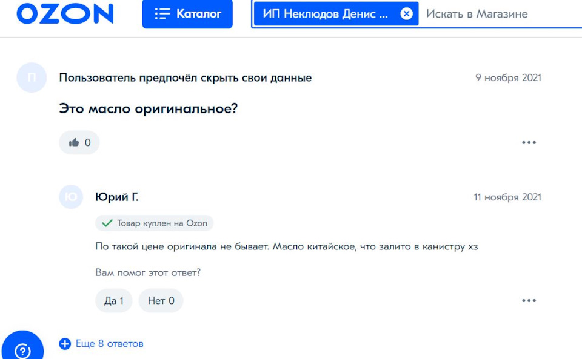
Task: Expand Еще 8 ответов
Action: (x=109, y=344)
